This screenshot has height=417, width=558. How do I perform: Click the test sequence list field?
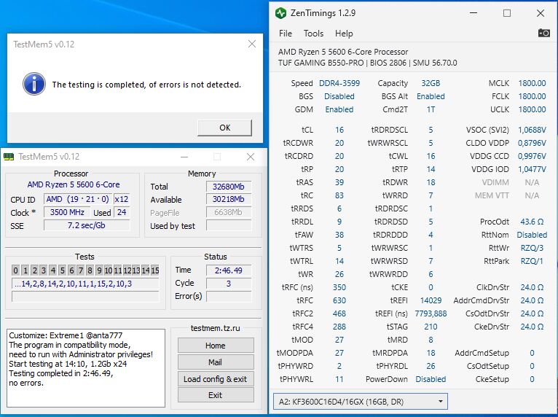click(85, 284)
